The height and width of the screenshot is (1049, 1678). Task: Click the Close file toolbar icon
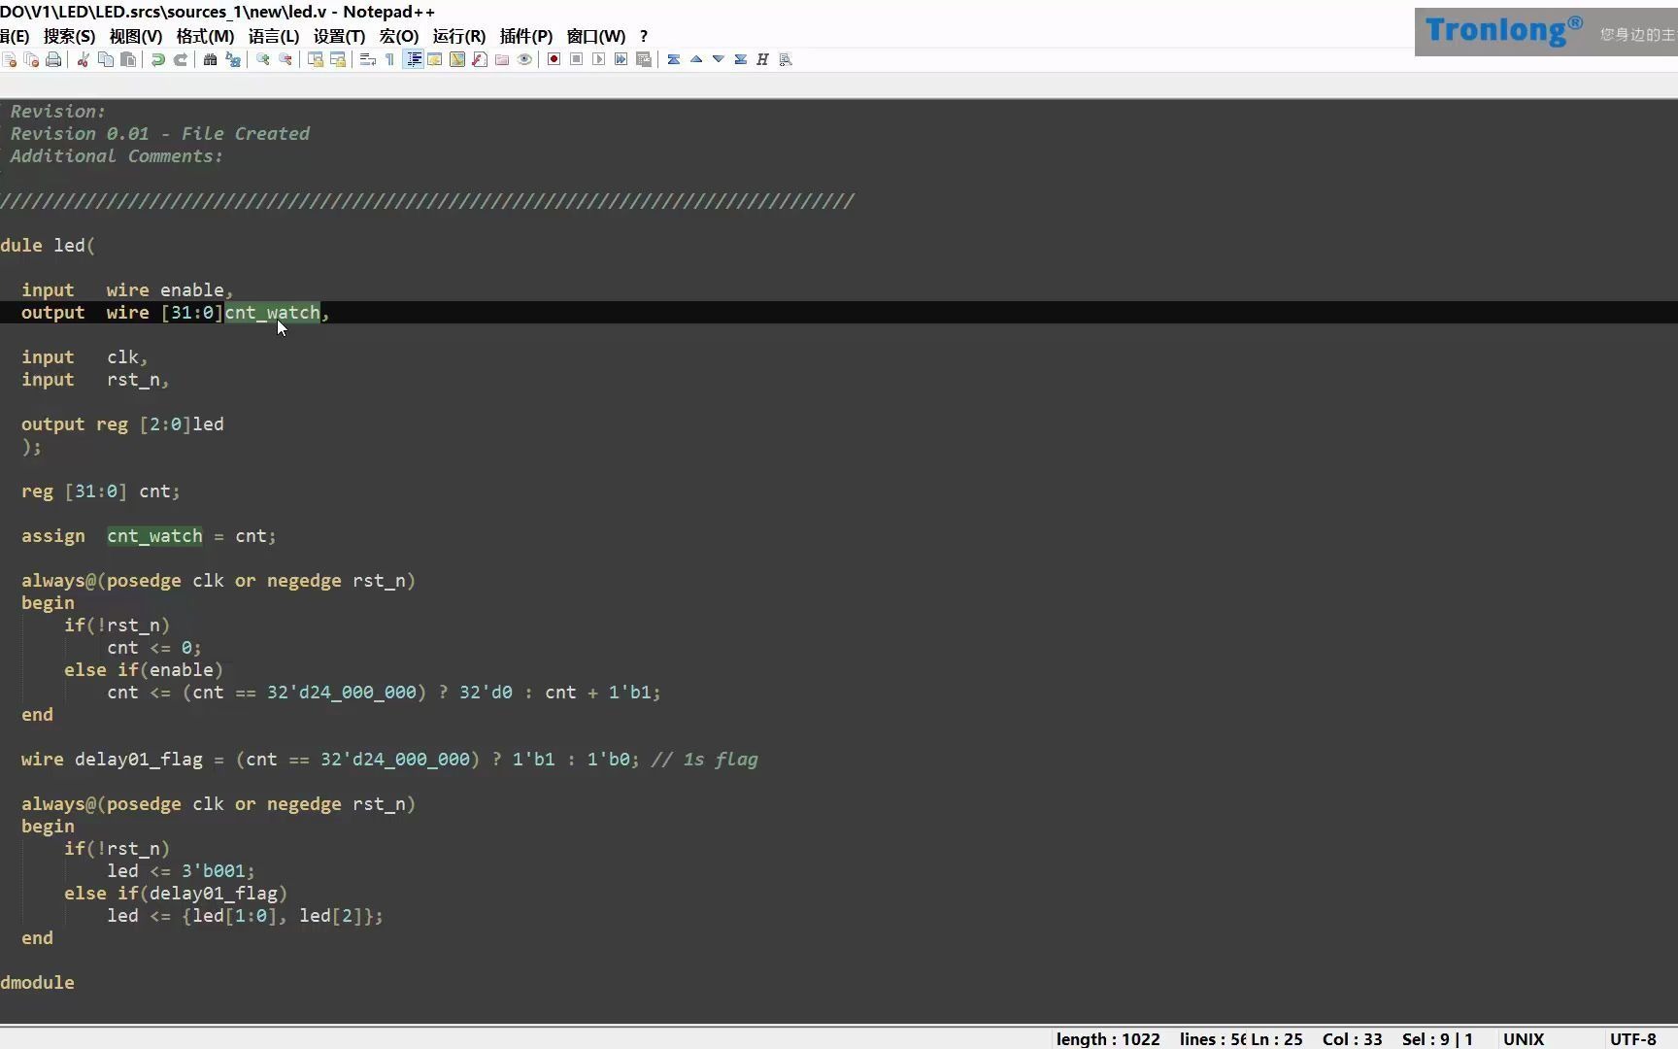(x=10, y=60)
